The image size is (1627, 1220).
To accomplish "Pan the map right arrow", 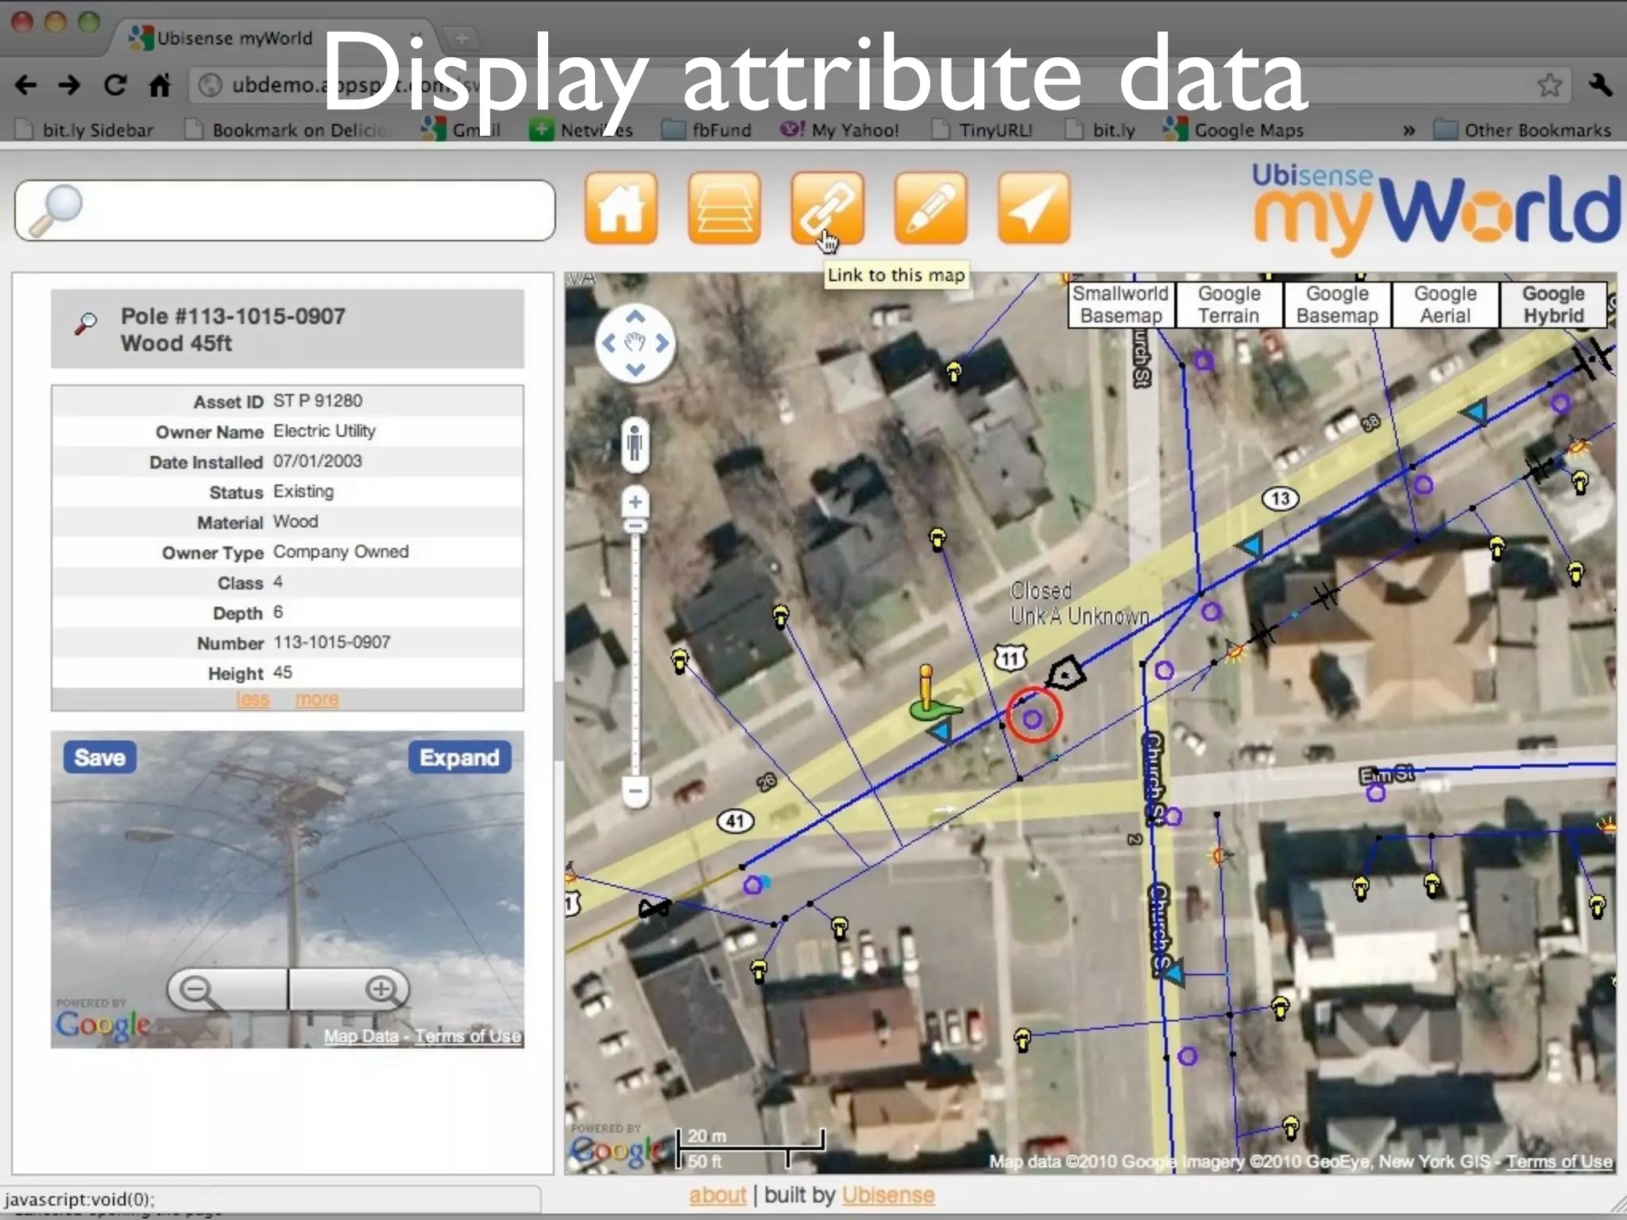I will tap(662, 343).
